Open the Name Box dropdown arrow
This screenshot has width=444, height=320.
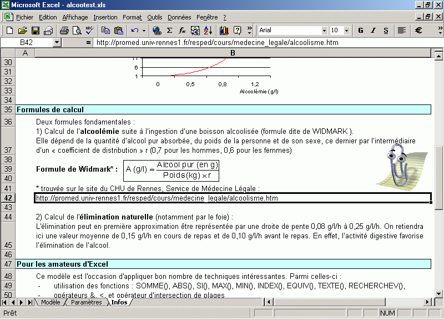click(x=57, y=43)
